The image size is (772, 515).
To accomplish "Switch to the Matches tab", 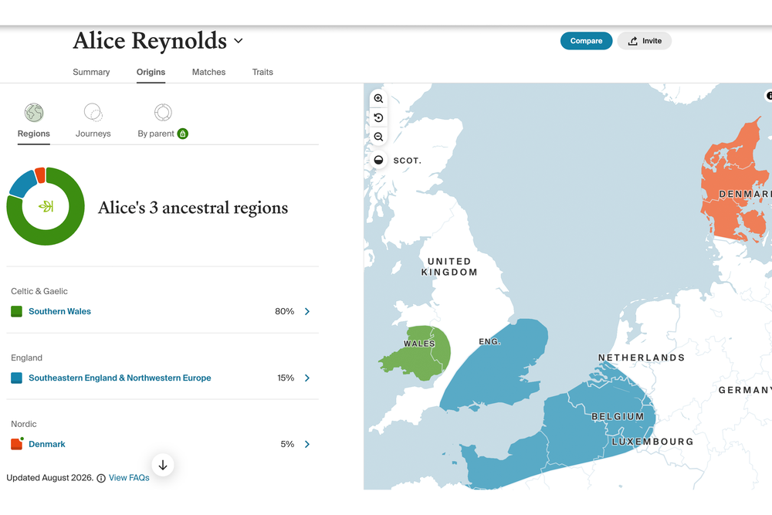I will tap(208, 72).
